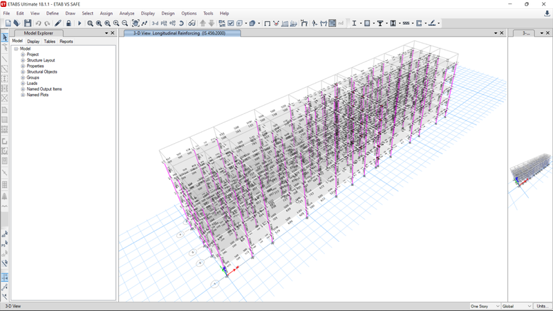Expand the Structural Objects tree node

pyautogui.click(x=23, y=72)
